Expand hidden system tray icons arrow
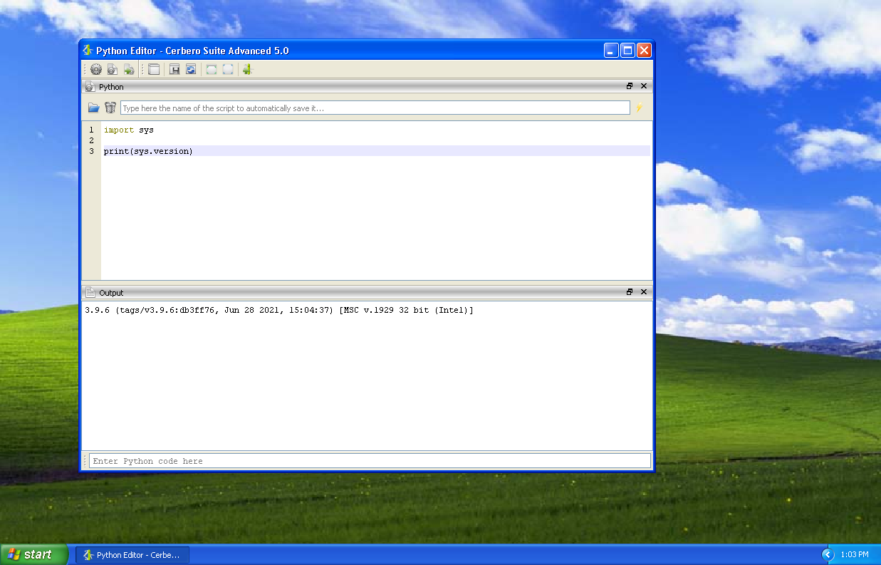The image size is (881, 565). coord(828,554)
